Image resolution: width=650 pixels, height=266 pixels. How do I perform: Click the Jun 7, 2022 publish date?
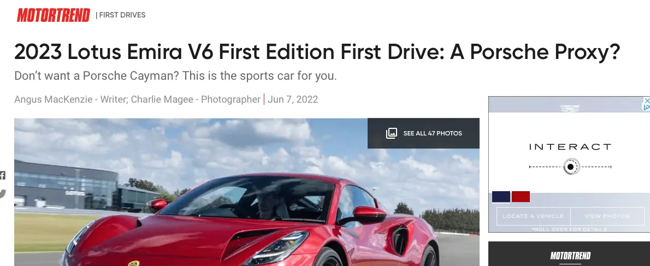point(293,99)
